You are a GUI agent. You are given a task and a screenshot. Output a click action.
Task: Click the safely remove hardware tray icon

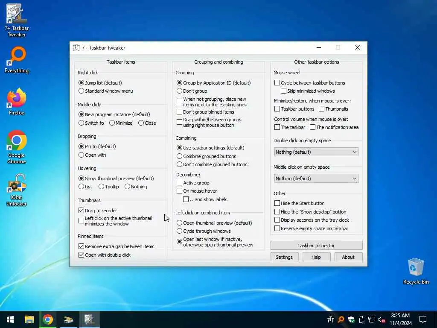(361, 319)
